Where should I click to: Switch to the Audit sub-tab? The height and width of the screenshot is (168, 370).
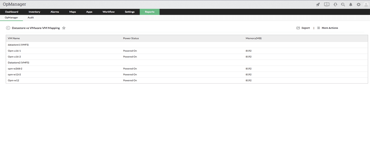31,18
